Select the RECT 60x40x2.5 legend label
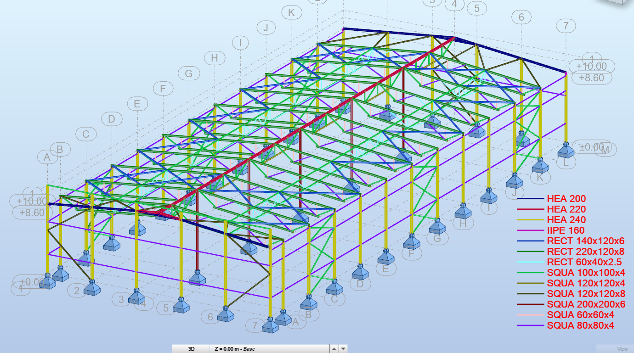The image size is (634, 353). (x=584, y=262)
